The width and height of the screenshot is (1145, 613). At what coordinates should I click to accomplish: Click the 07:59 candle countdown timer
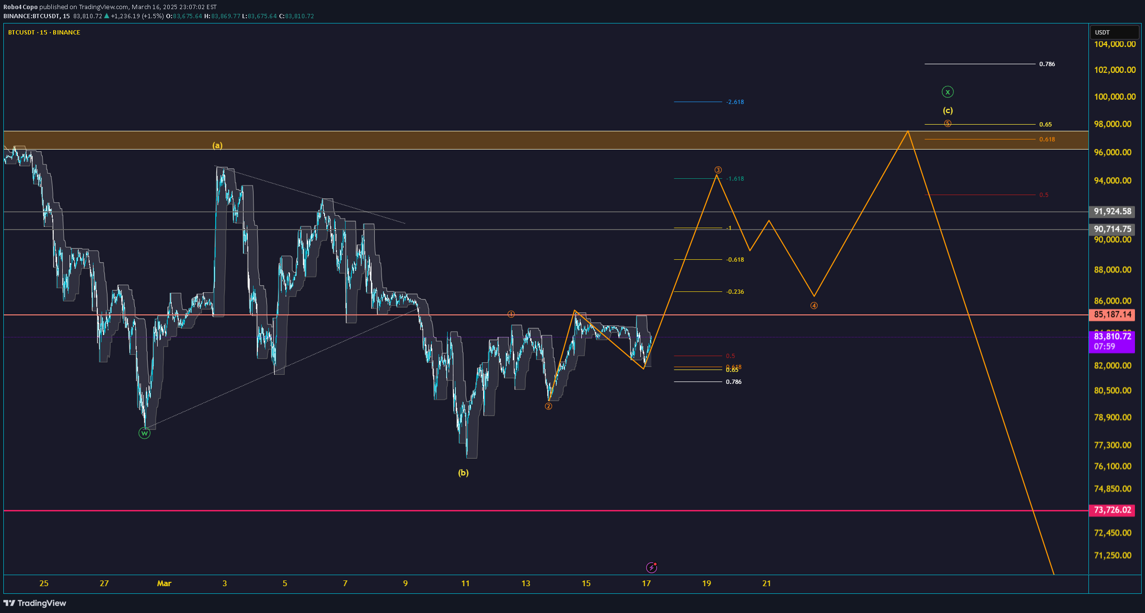pos(1105,347)
